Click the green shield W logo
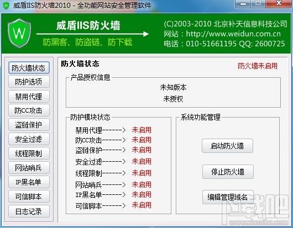This screenshot has width=293, height=228. (x=19, y=33)
